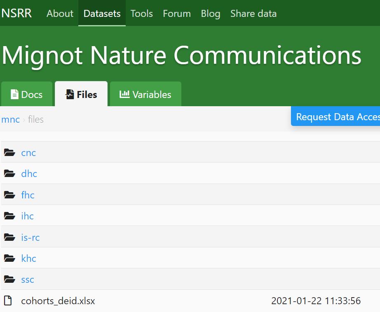
Task: Open the Tools navigation link
Action: pos(141,14)
